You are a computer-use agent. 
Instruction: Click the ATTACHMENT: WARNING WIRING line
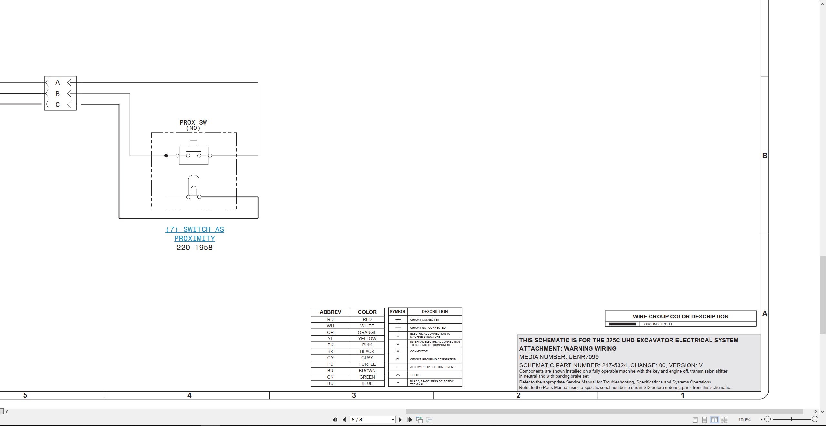[x=568, y=348]
